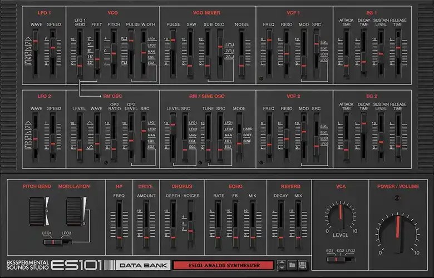Click the LFO 2 SPEED slider
The image size is (434, 278).
point(53,137)
